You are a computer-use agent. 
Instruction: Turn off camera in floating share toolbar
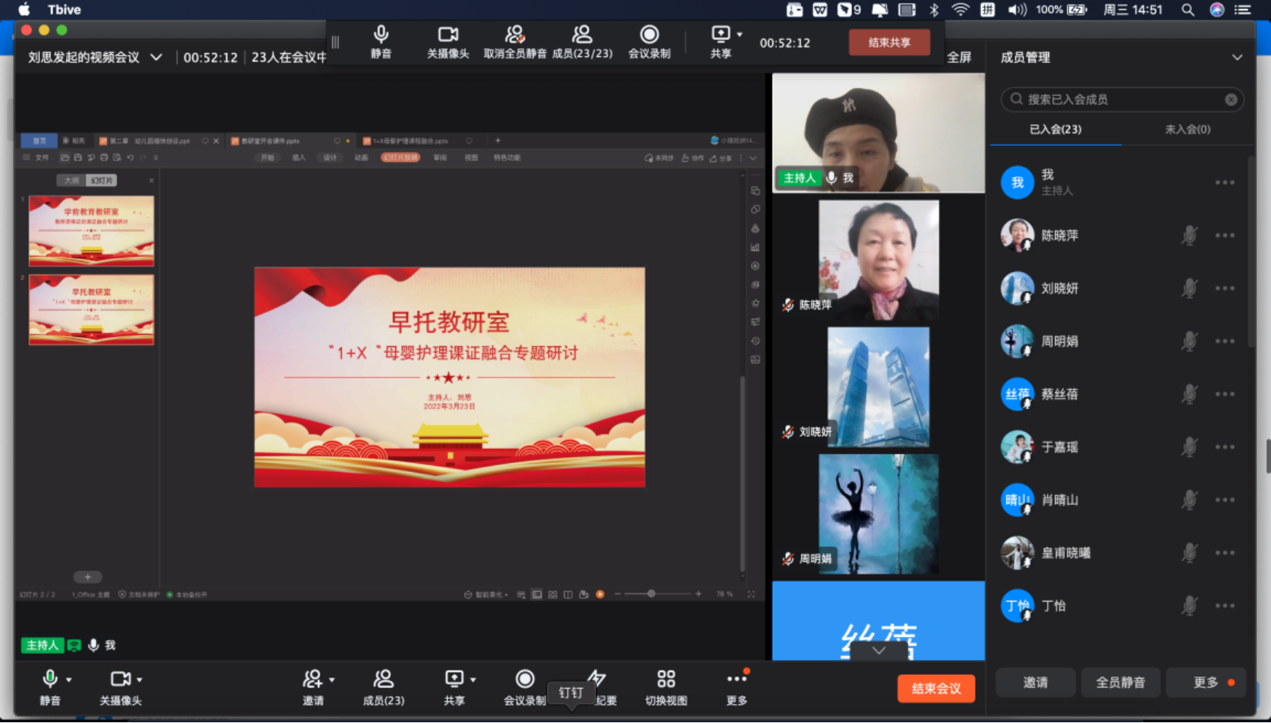448,42
